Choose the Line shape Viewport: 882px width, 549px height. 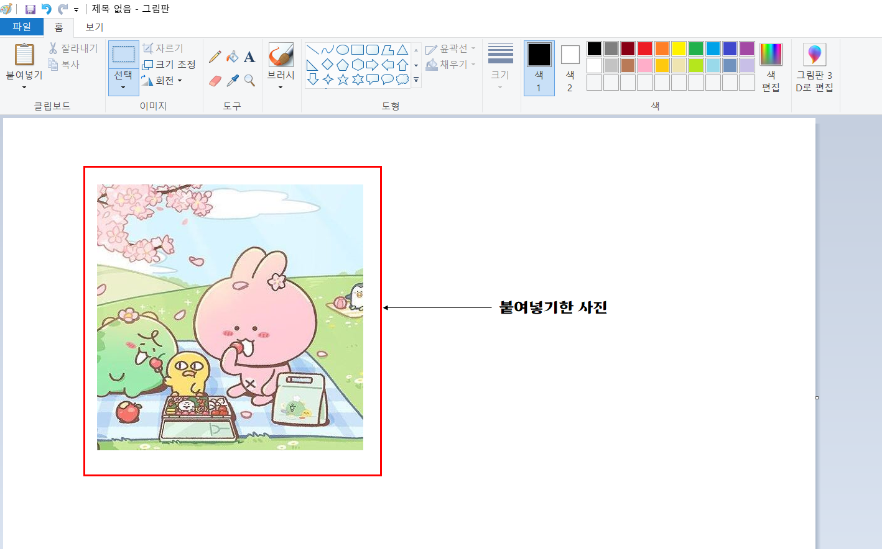(x=313, y=50)
